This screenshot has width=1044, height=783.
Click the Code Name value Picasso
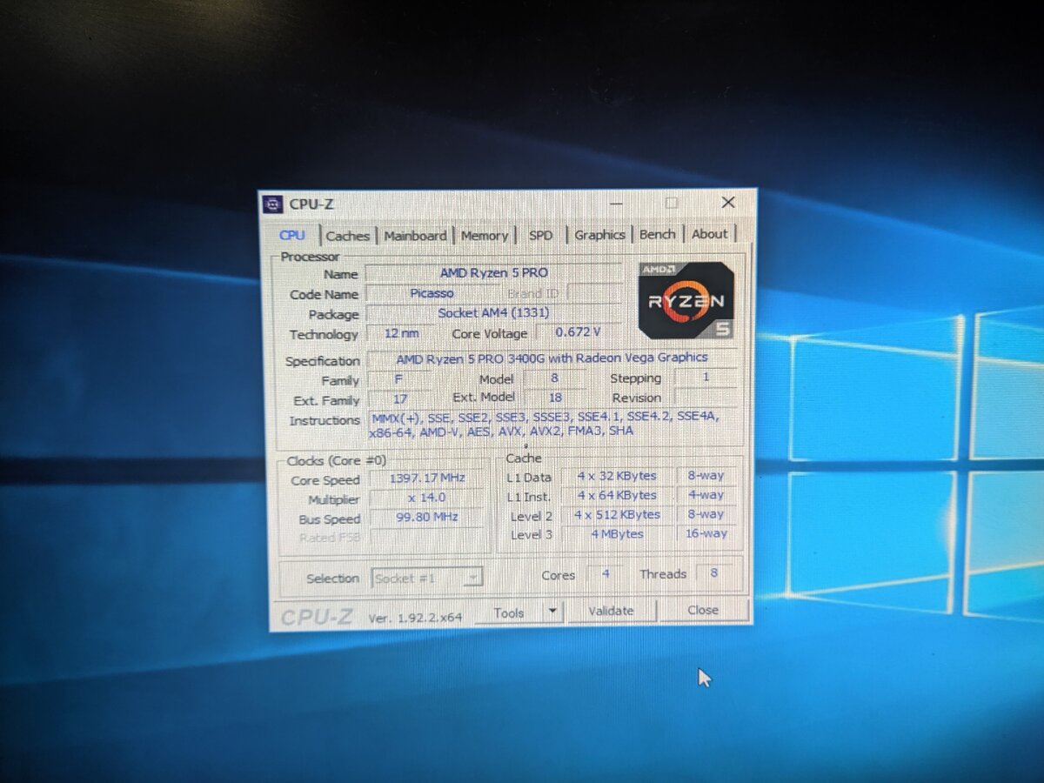[x=432, y=293]
